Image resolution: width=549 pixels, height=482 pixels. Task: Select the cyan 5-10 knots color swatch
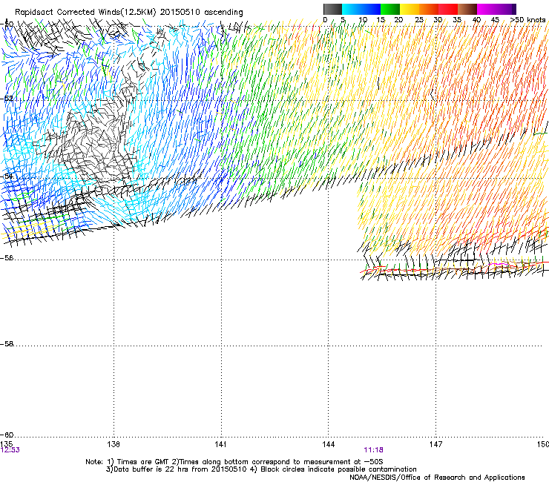[x=352, y=9]
